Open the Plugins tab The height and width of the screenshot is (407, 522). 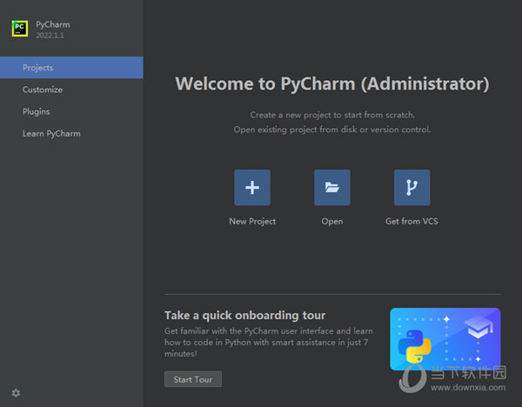click(x=71, y=111)
